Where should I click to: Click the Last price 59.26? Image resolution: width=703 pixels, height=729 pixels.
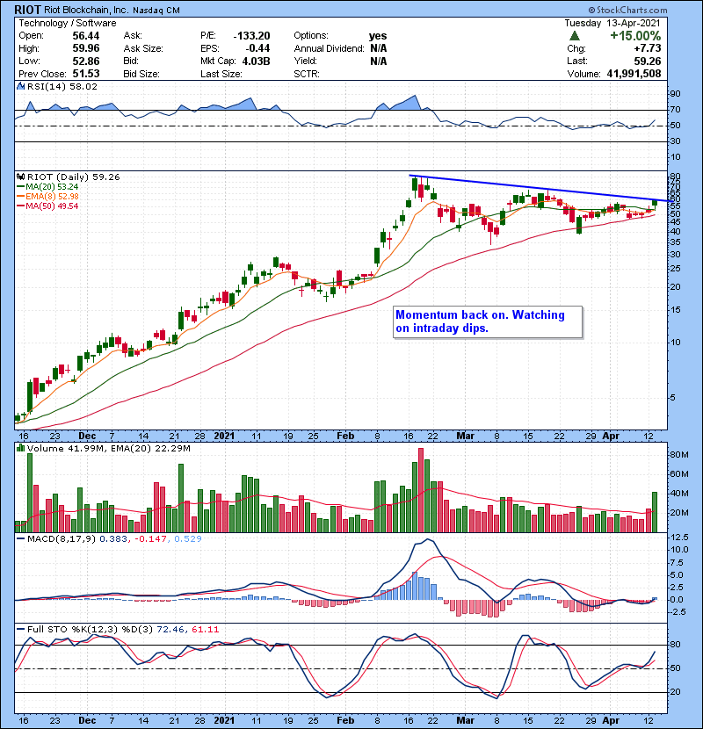click(x=647, y=61)
